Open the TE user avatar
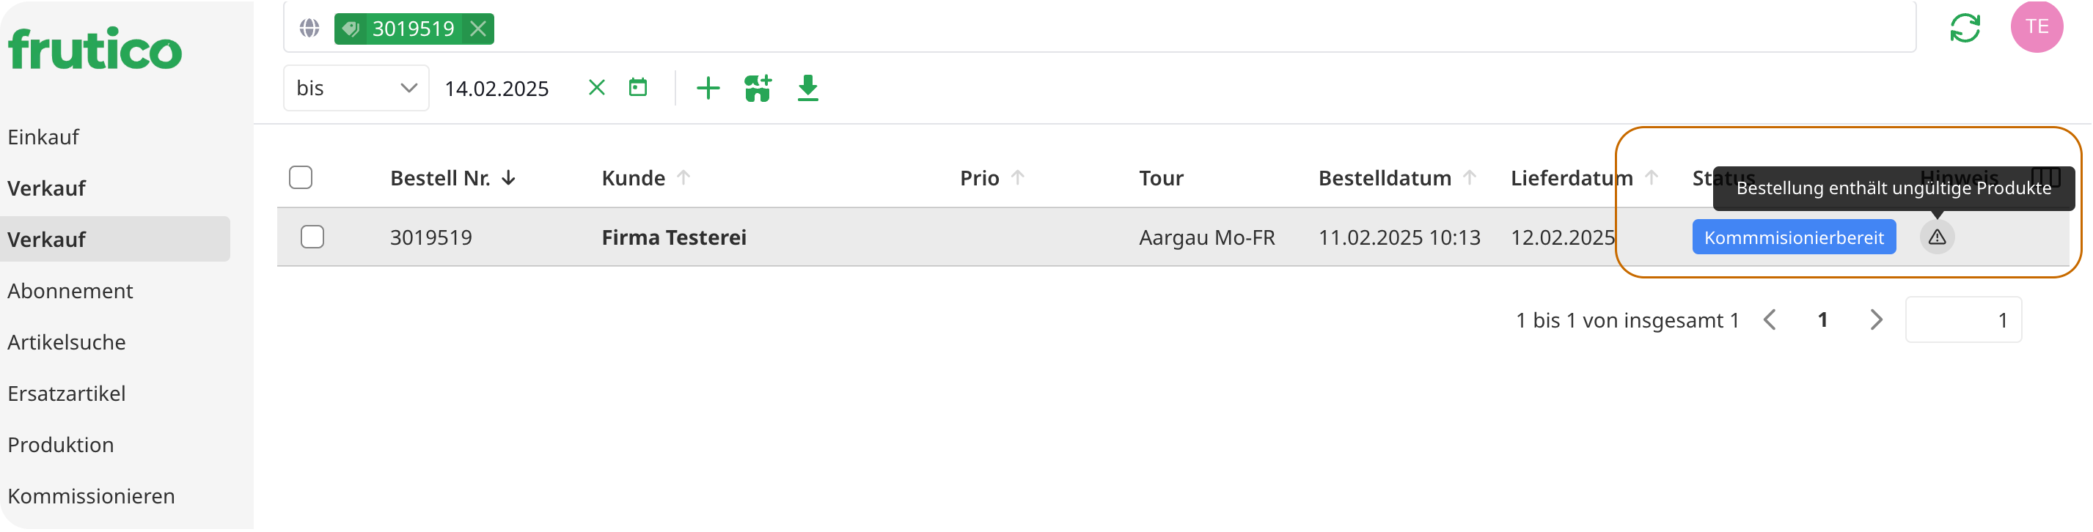The height and width of the screenshot is (532, 2093). coord(2036,27)
